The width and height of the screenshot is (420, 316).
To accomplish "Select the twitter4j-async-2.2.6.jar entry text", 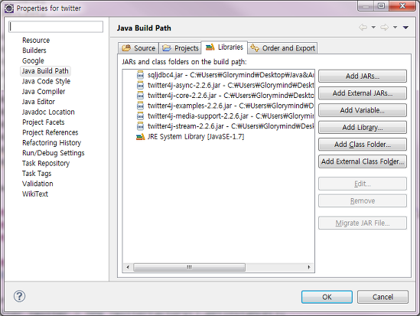I will pos(230,85).
